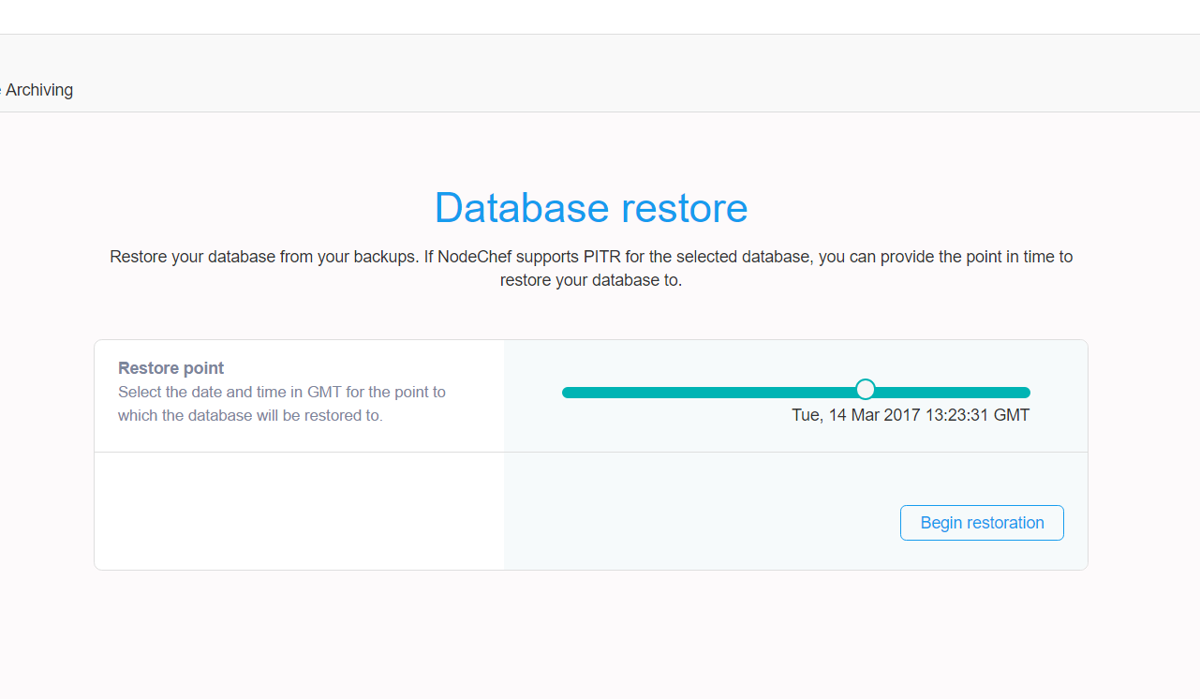Click 'Restore your database from your backups' sentence

coord(264,257)
